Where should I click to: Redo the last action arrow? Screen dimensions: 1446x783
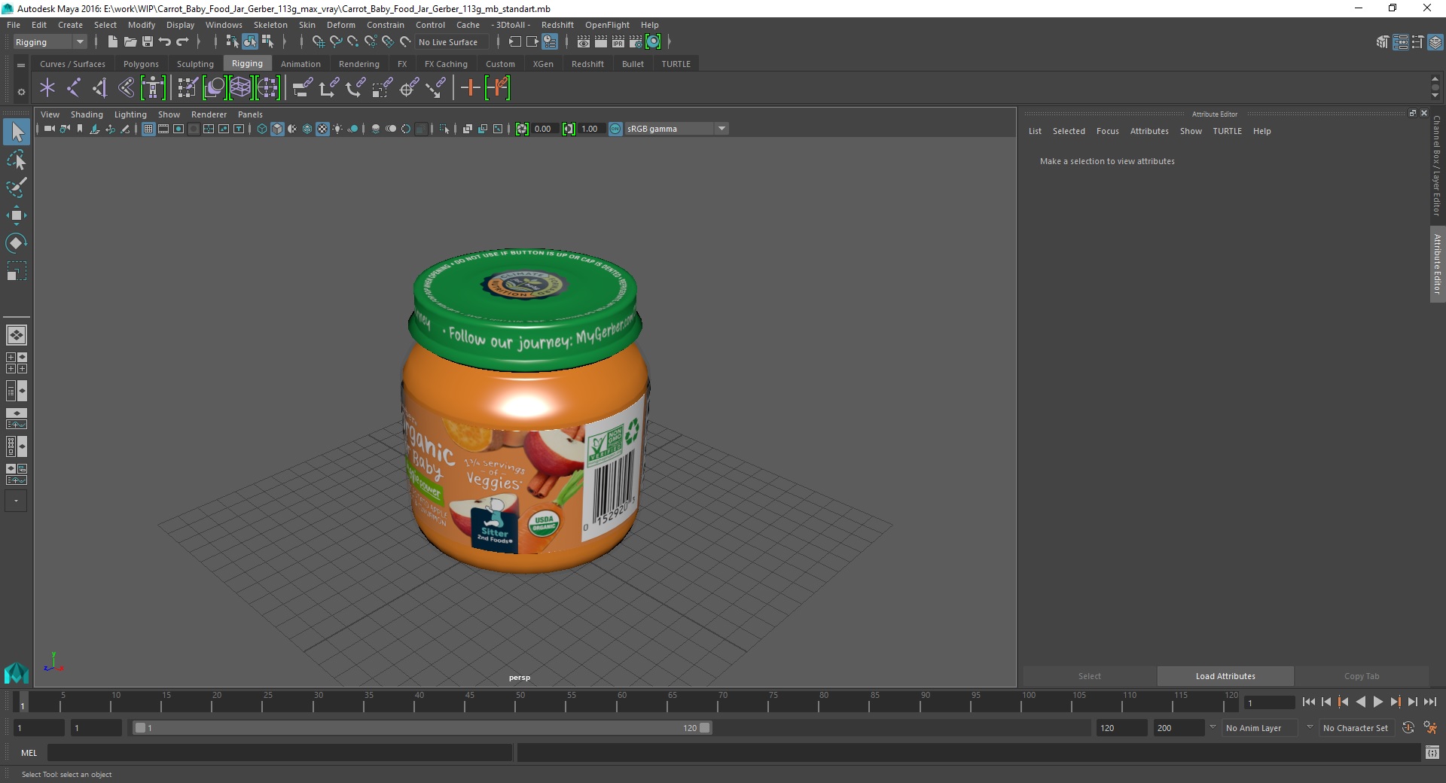pyautogui.click(x=182, y=42)
